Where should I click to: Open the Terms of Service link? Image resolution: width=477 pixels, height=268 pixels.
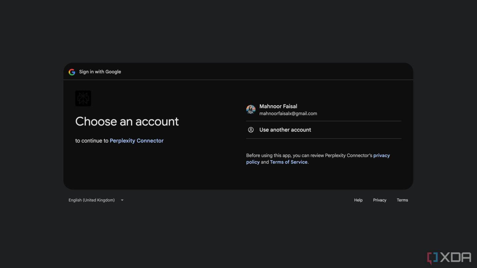click(x=288, y=162)
